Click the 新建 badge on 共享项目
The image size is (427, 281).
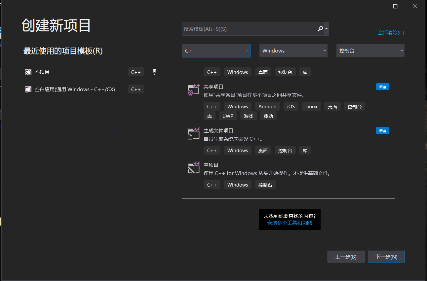tap(382, 87)
